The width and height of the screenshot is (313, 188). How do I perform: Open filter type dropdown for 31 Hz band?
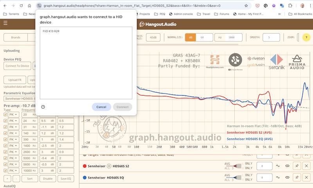coord(13,127)
